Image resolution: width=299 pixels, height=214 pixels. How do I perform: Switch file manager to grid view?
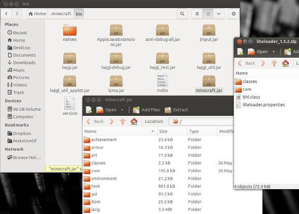pyautogui.click(x=208, y=14)
